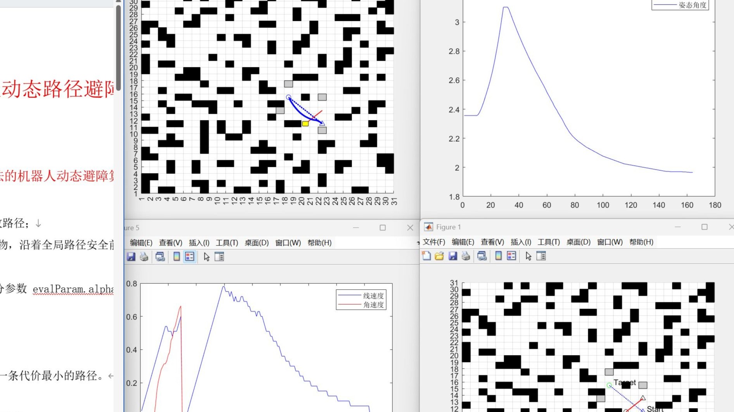Click the red 动态路径避障 heading in the document
Viewport: 734px width, 412px height.
57,89
